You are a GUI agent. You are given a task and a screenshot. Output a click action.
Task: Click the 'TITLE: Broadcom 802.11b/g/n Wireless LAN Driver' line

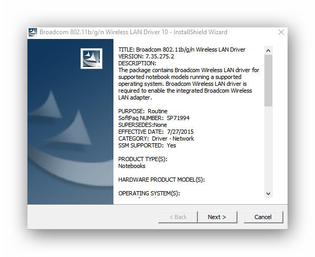[182, 50]
